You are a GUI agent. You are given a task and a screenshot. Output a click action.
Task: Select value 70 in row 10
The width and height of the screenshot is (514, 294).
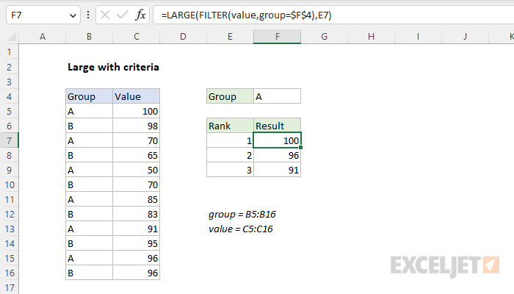(x=137, y=184)
